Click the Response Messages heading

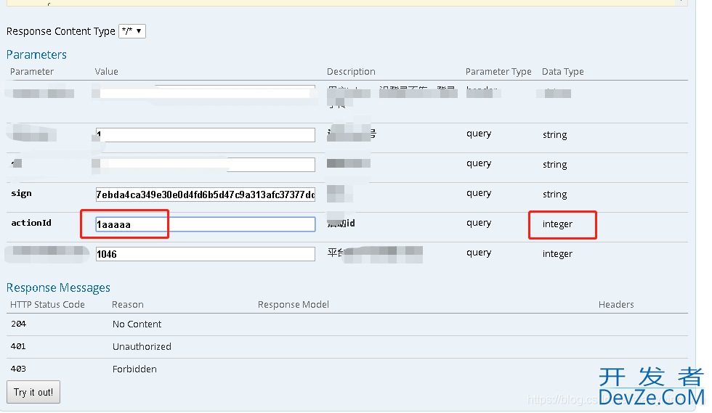tap(58, 287)
